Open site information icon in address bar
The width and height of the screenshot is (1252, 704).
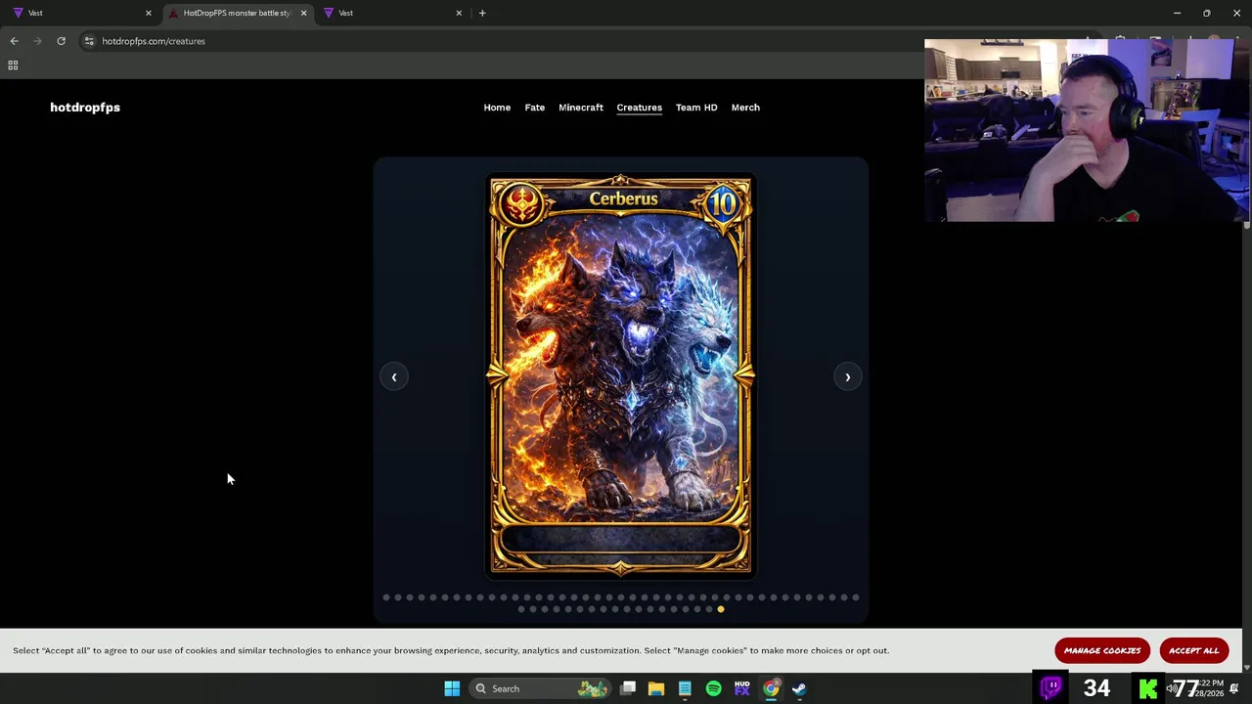89,41
